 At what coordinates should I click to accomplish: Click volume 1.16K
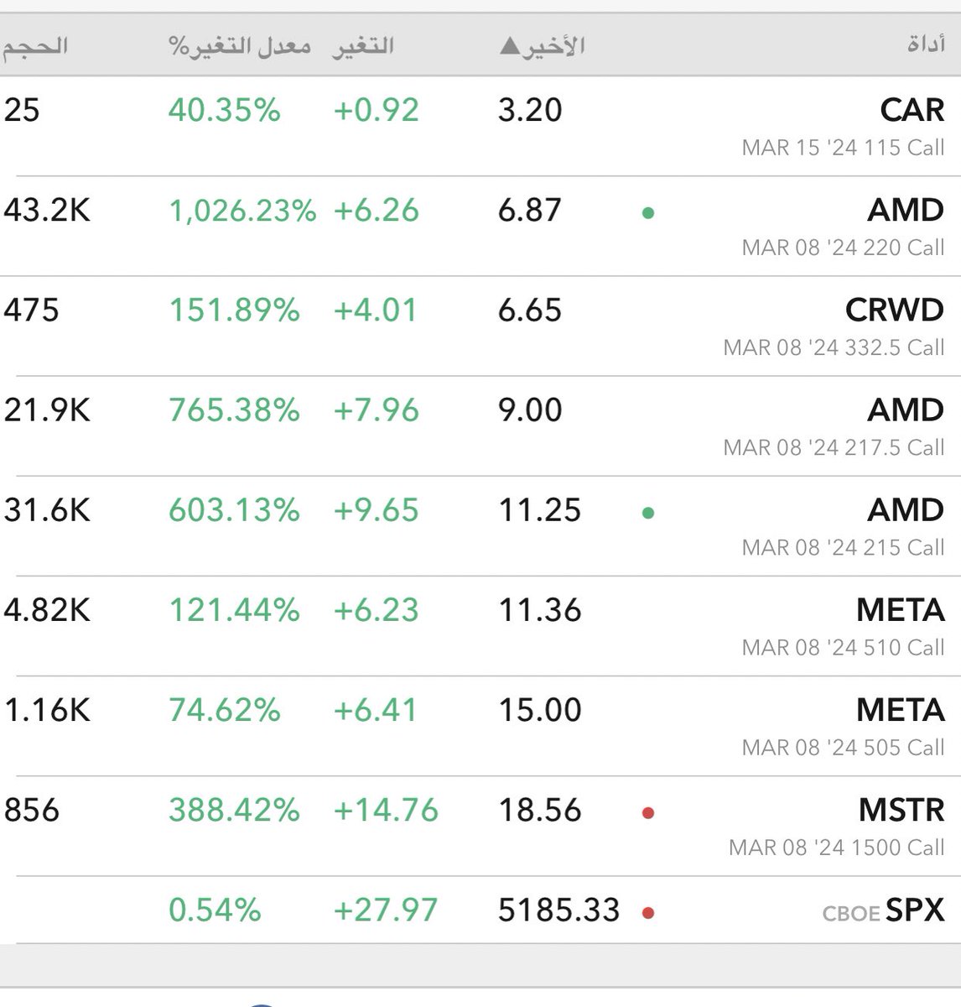pos(47,709)
